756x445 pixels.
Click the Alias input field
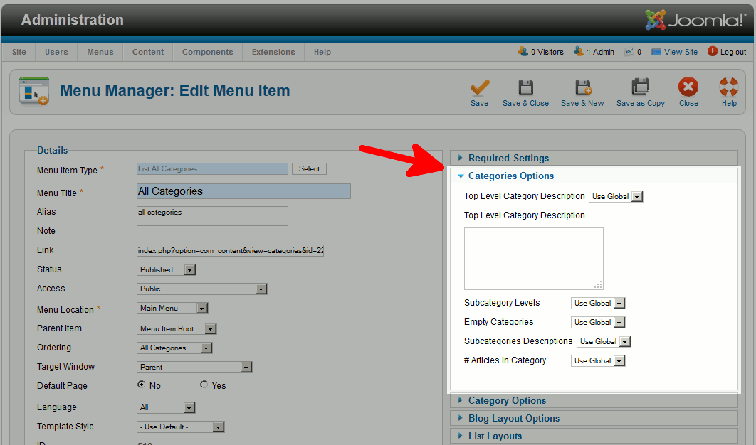click(x=212, y=213)
